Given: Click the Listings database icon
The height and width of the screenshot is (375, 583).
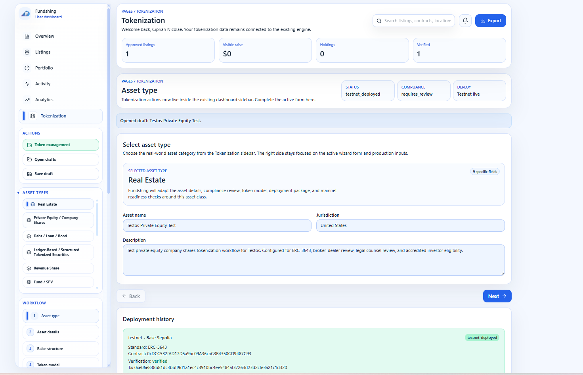Looking at the screenshot, I should 27,52.
